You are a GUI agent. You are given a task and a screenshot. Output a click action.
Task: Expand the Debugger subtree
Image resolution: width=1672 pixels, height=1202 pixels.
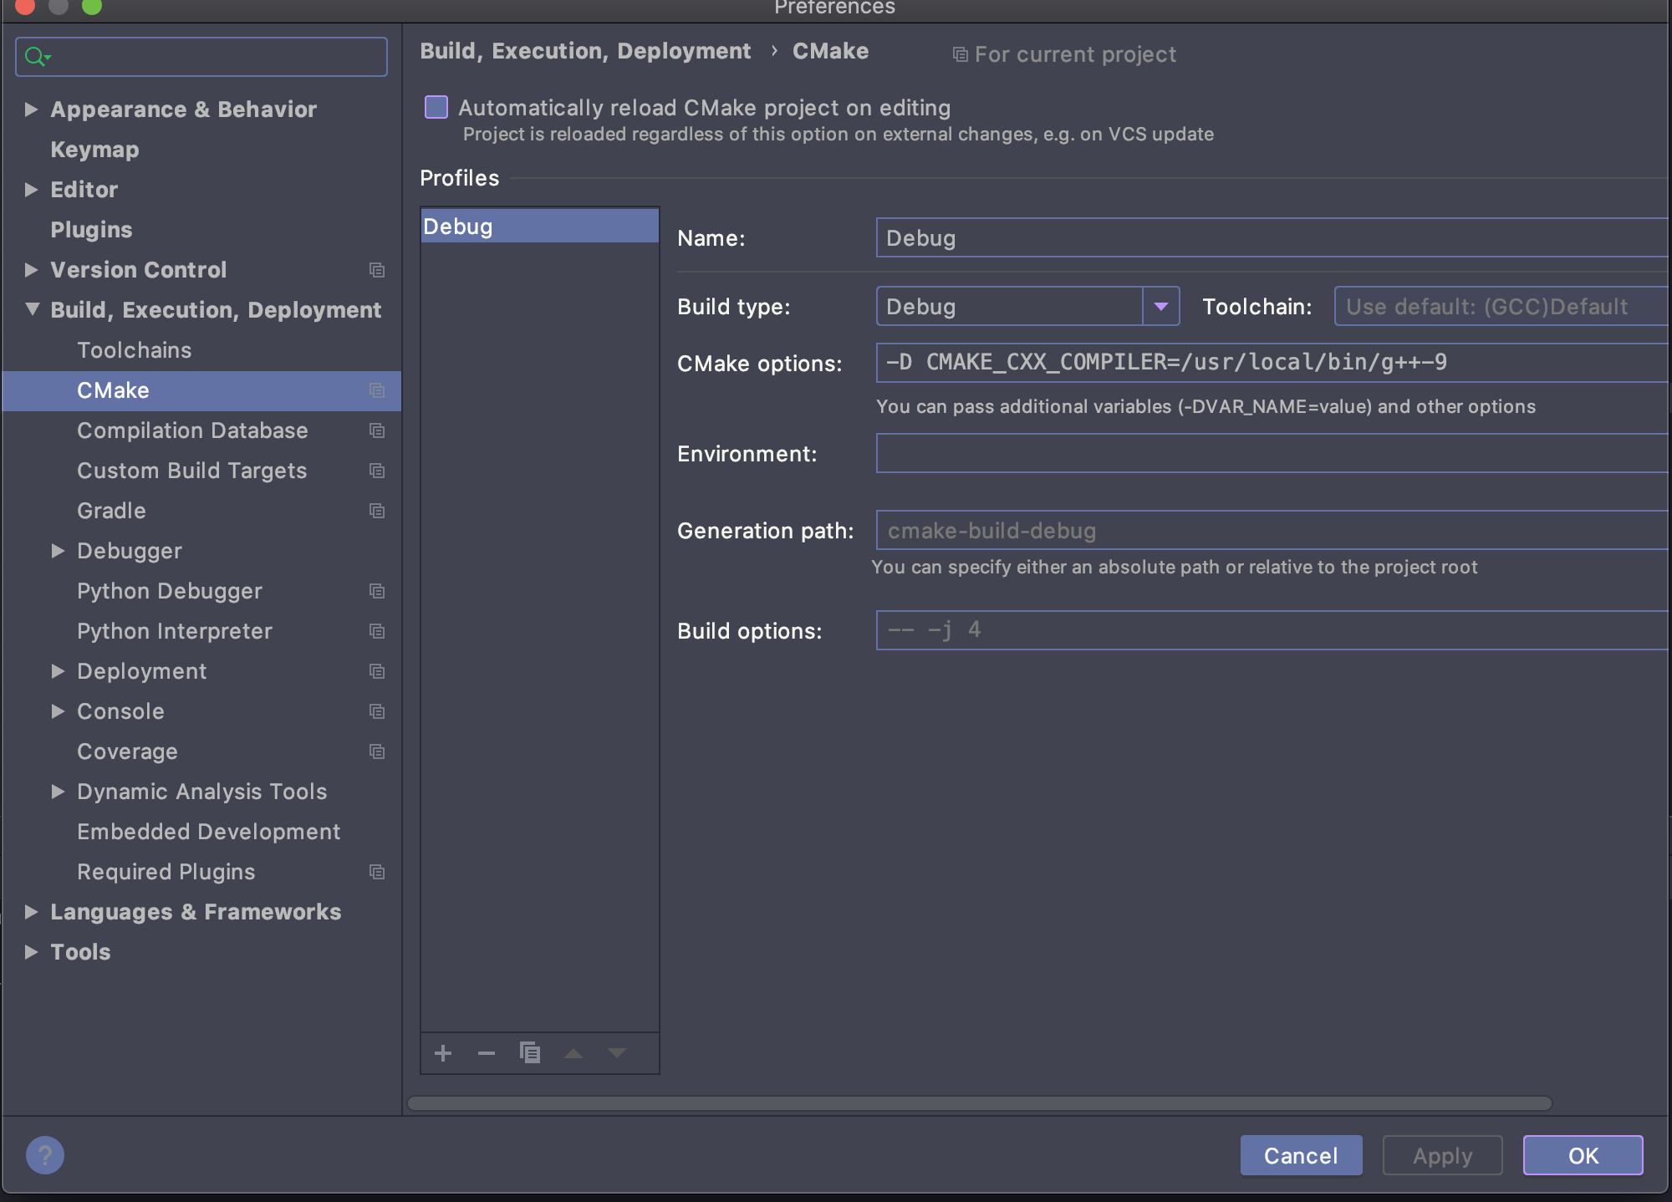coord(58,551)
